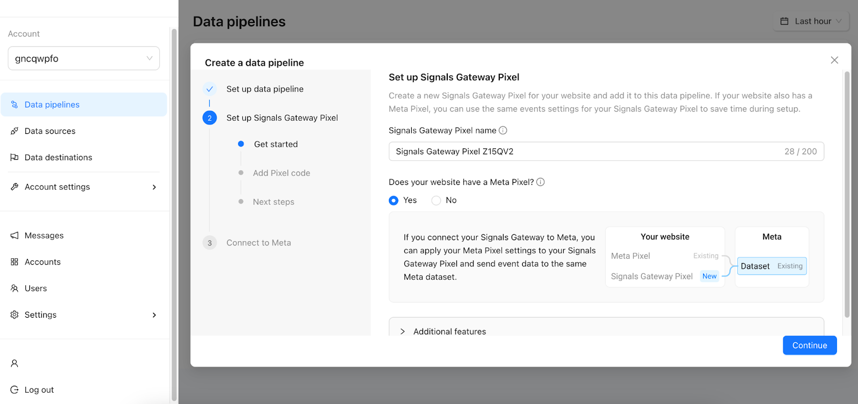Select the Next steps substep
The height and width of the screenshot is (404, 858).
click(273, 202)
